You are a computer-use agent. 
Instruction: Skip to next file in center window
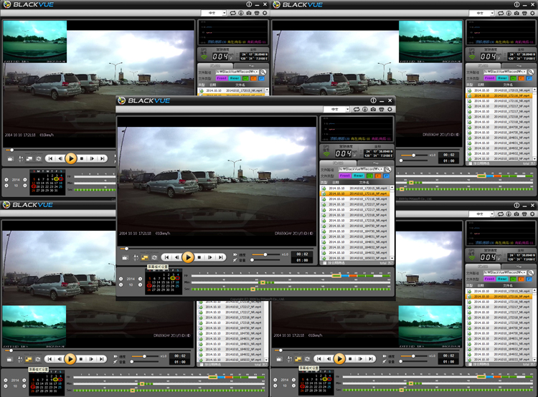(222, 257)
